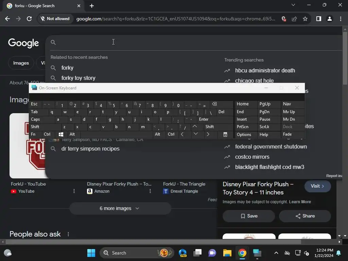
Task: Reload the Google search page
Action: tap(29, 19)
